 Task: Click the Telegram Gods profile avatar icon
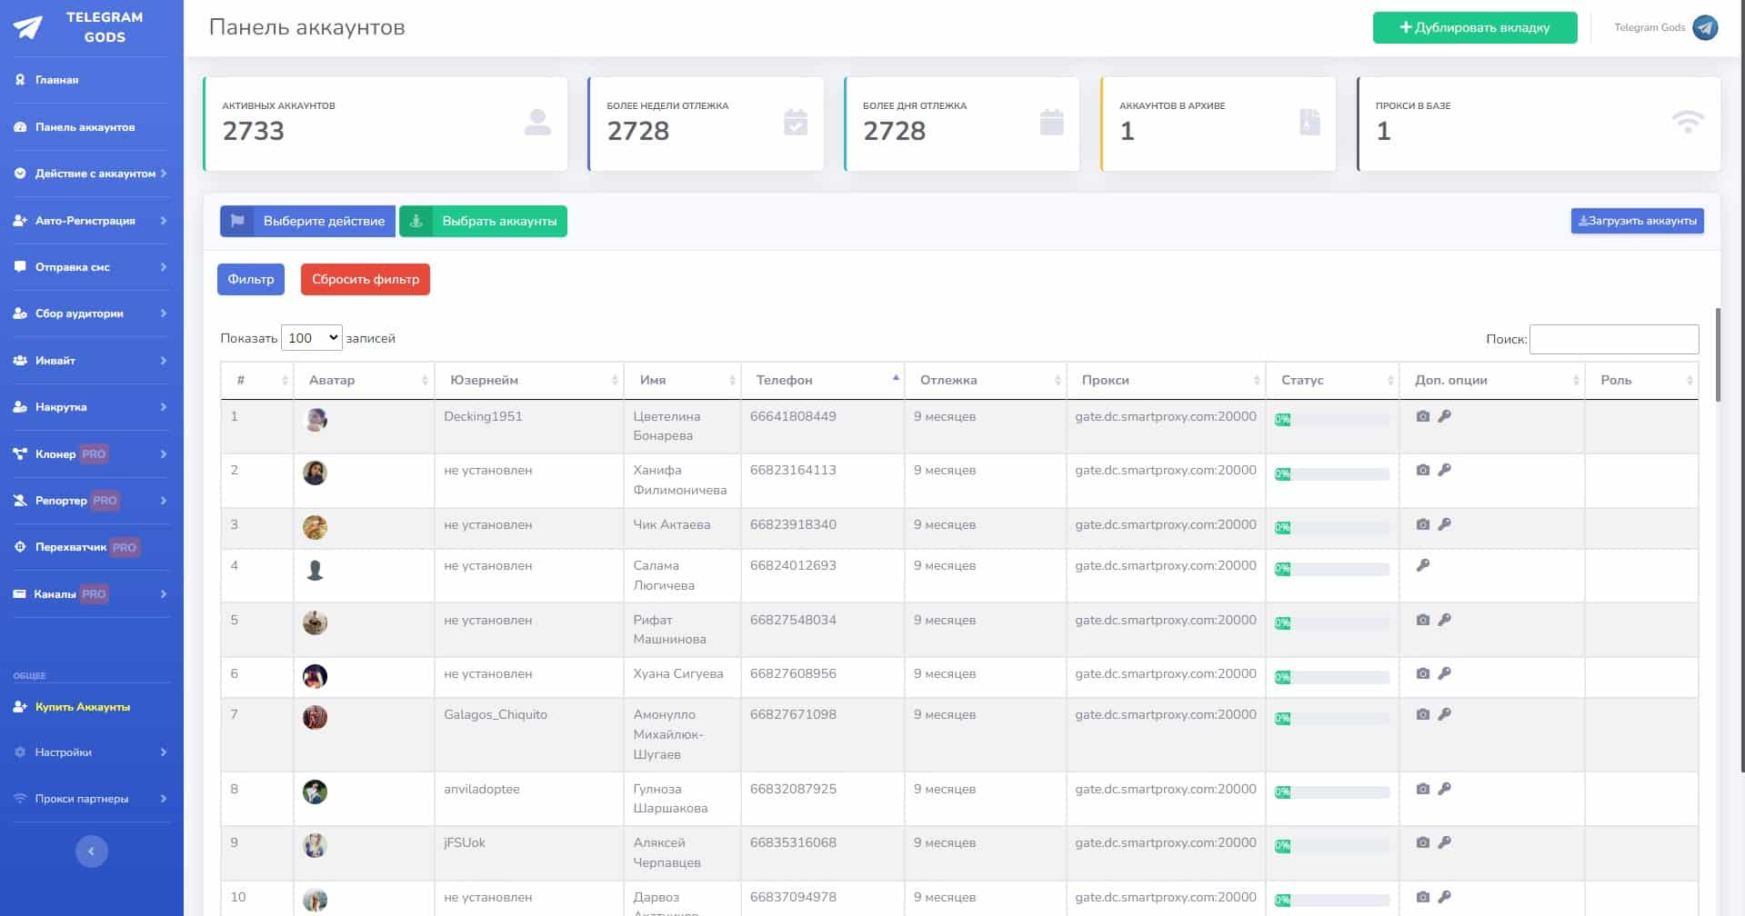click(1705, 27)
